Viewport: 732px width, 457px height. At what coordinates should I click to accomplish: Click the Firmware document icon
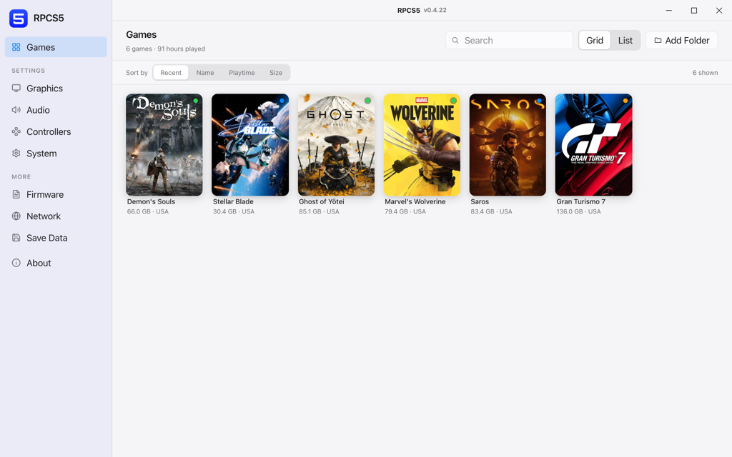click(x=16, y=194)
